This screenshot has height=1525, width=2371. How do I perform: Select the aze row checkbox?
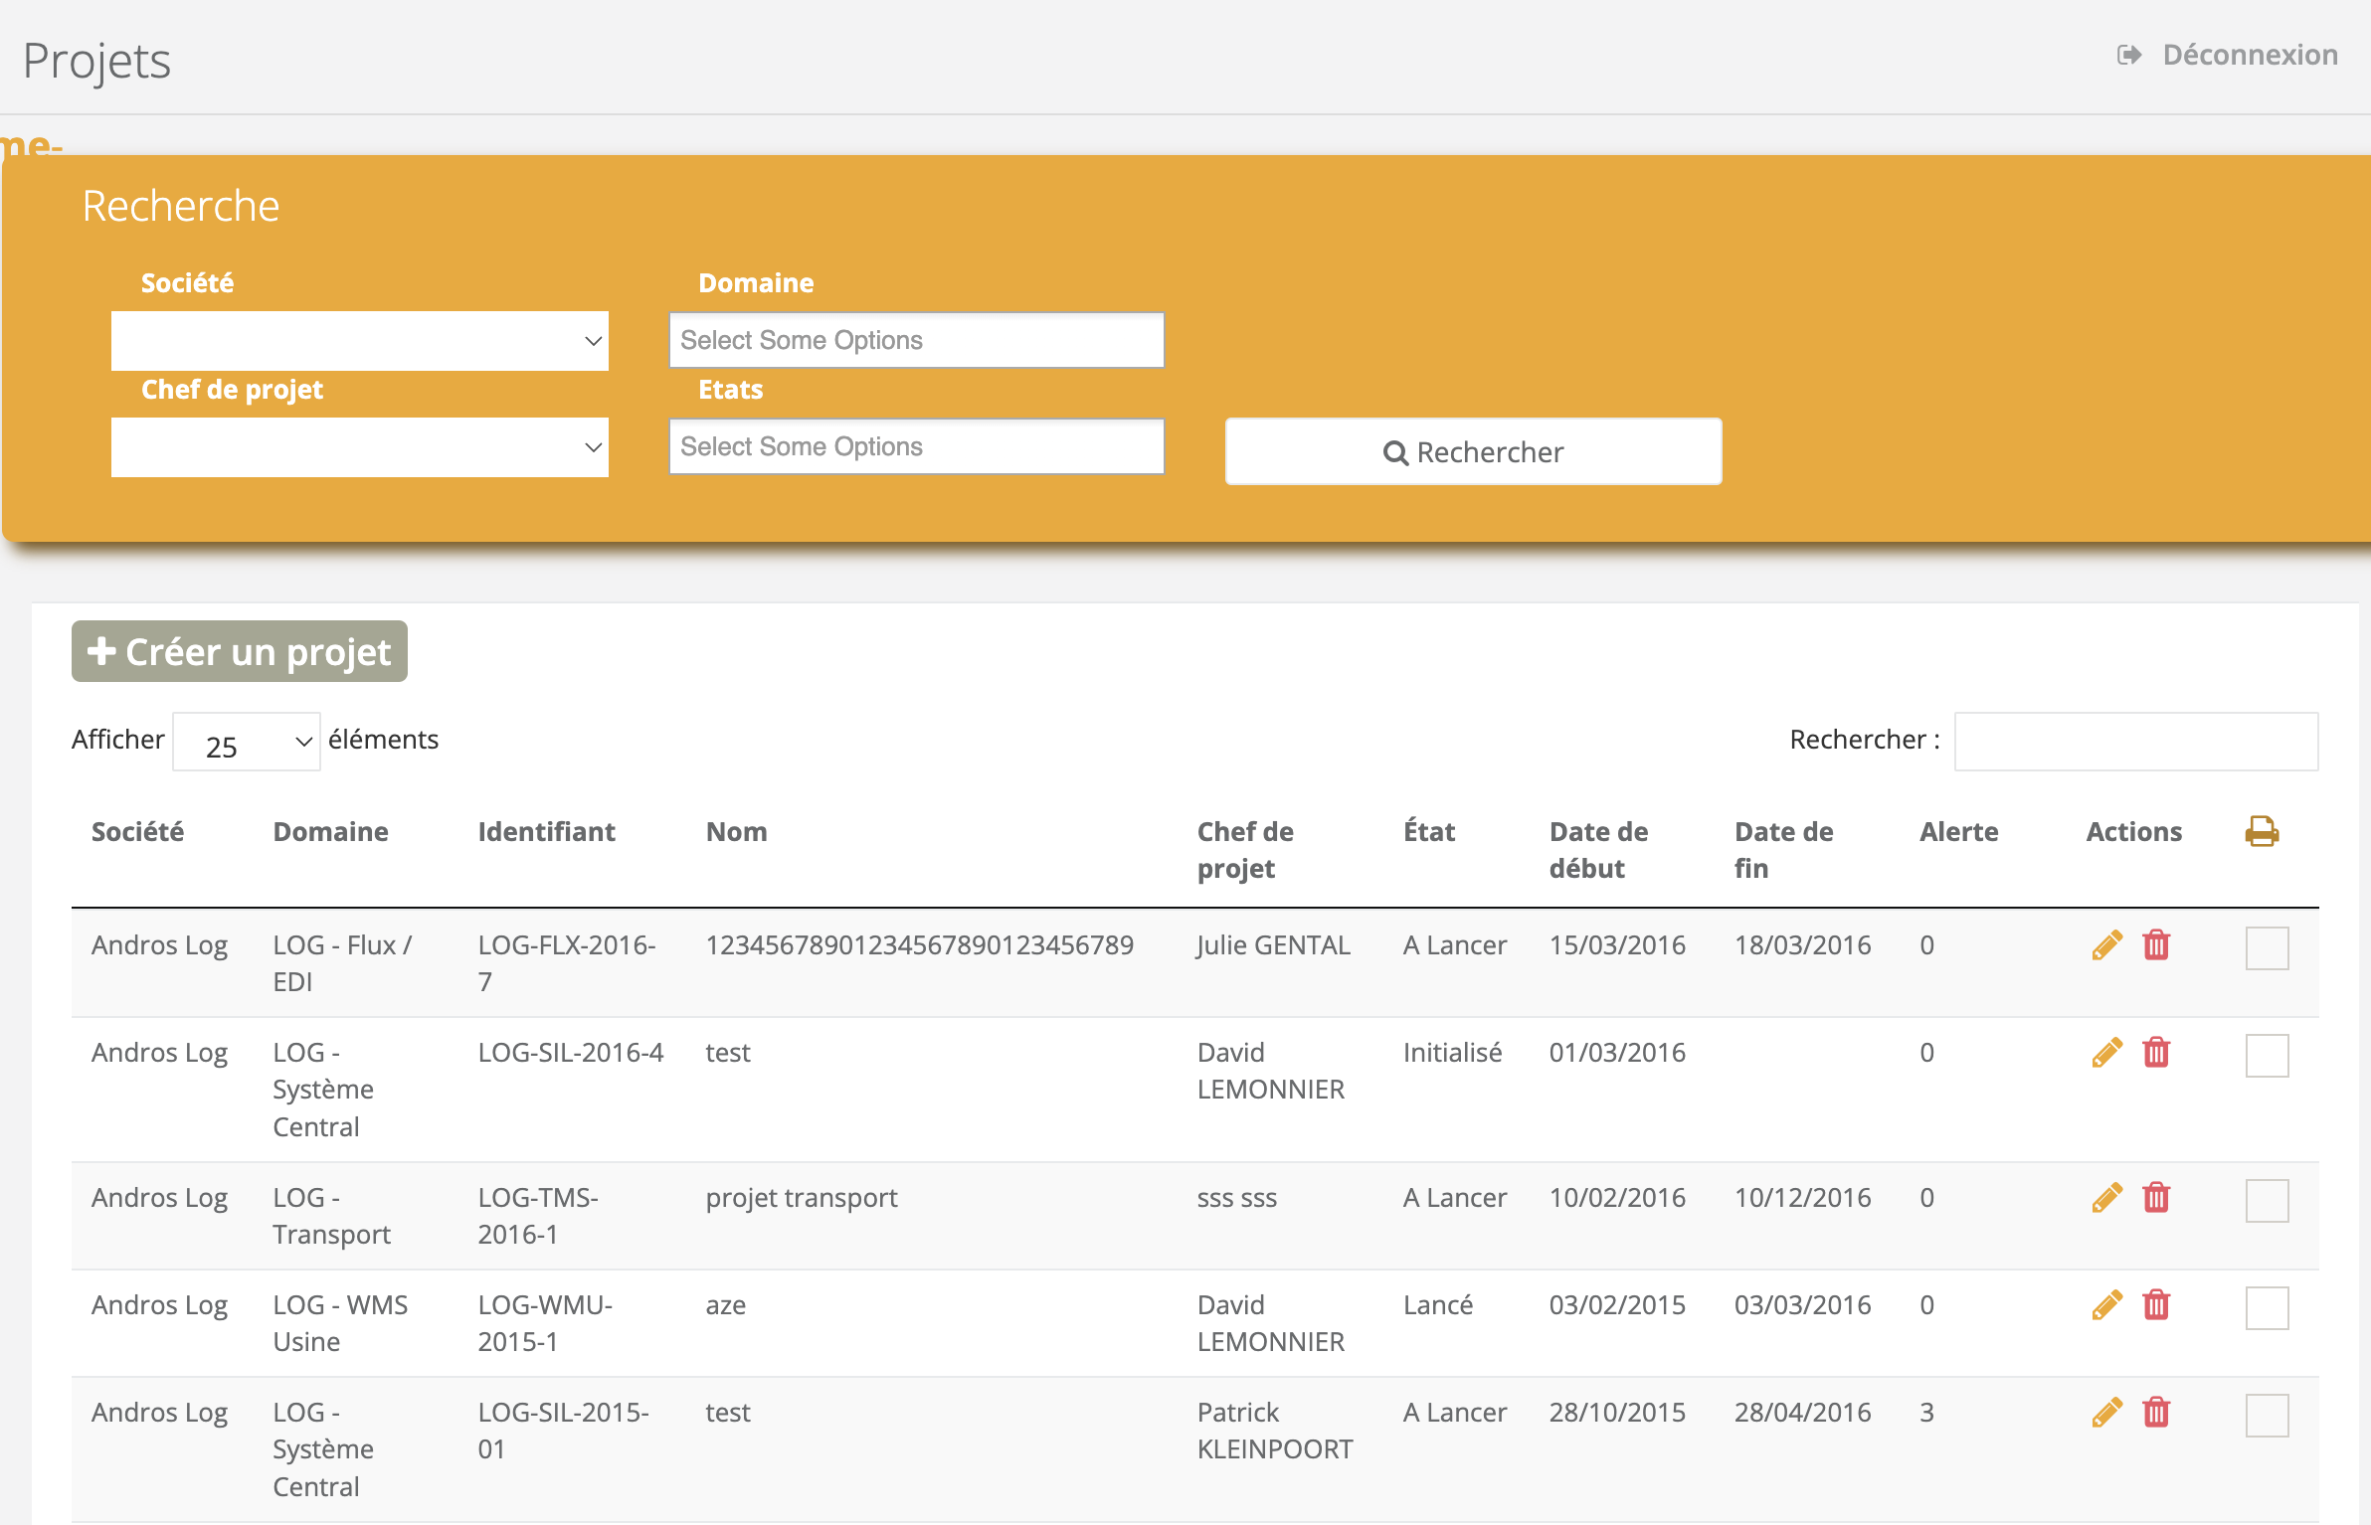click(x=2267, y=1308)
